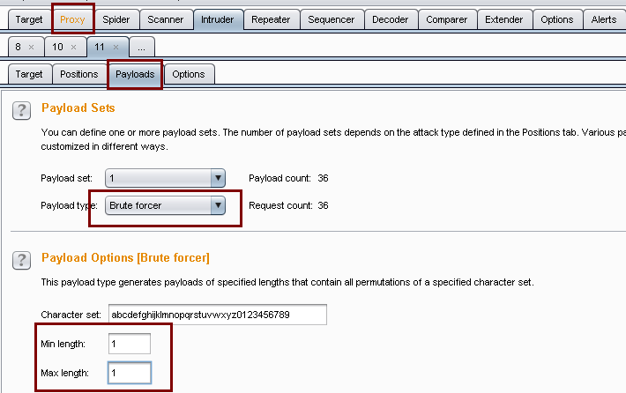Screen dimensions: 626x393
Task: Open the Payload set dropdown
Action: (165, 178)
